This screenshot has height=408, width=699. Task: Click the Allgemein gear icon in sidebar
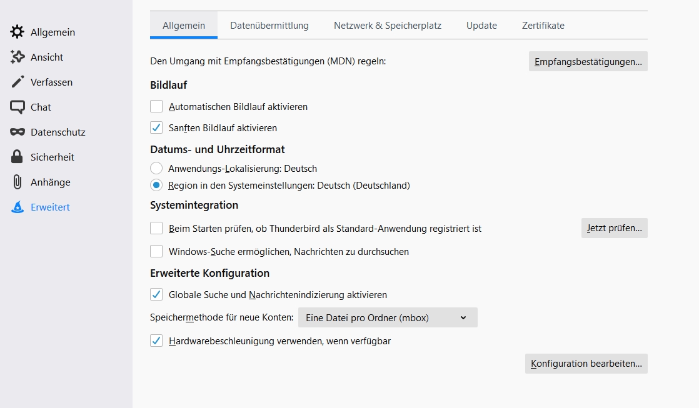pyautogui.click(x=18, y=32)
